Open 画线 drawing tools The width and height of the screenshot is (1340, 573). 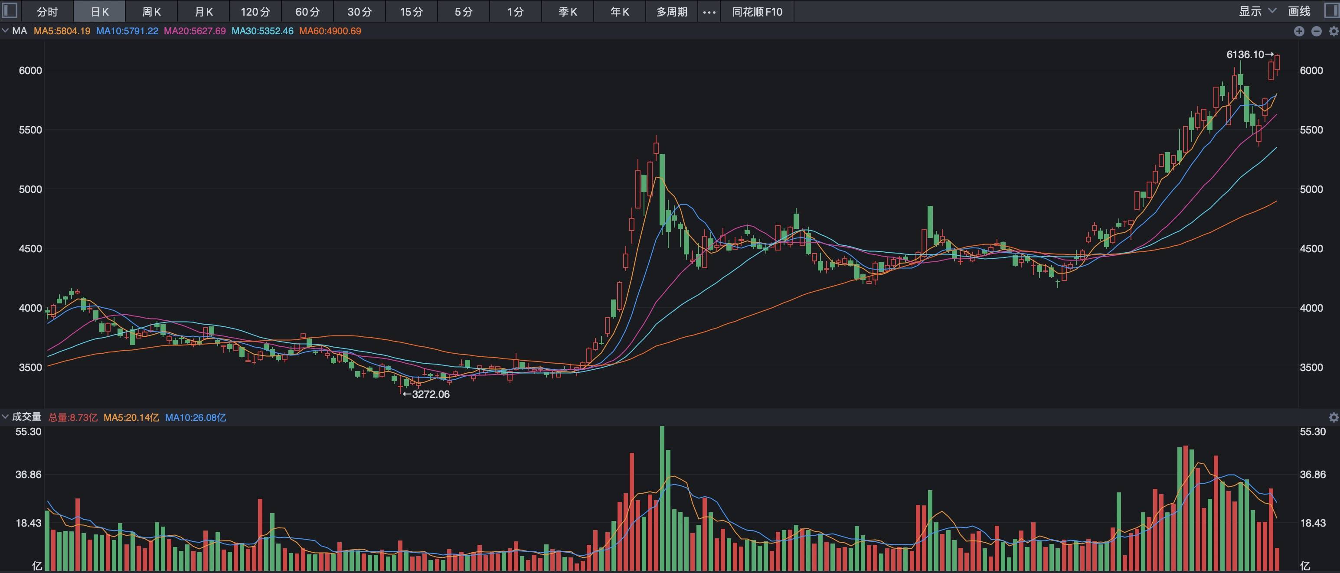(x=1299, y=11)
